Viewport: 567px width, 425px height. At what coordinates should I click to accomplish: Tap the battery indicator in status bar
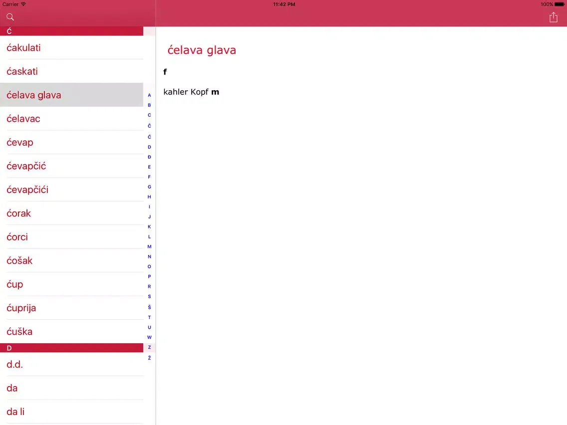560,4
